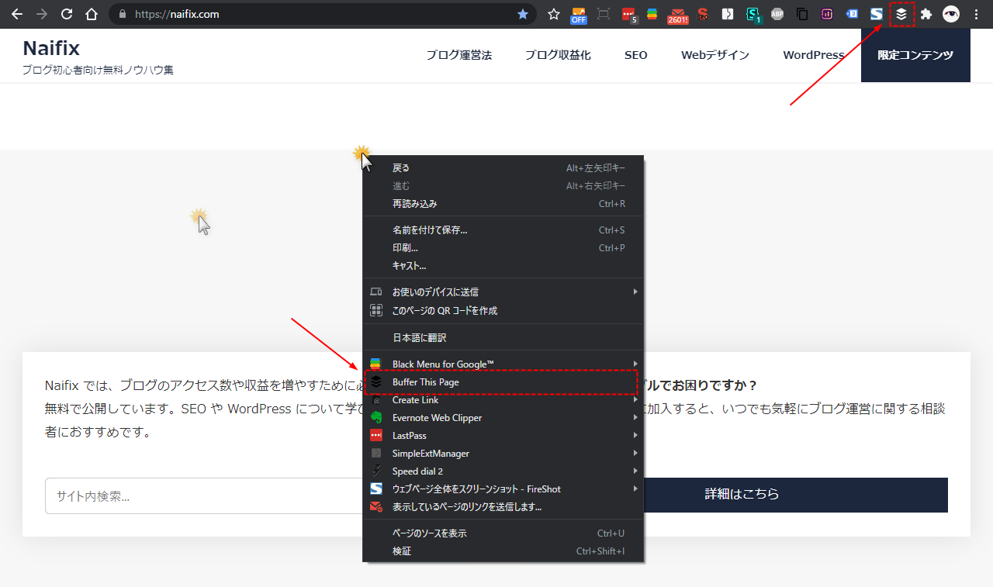Open the Gmail checker icon showing 26019
Viewport: 993px width, 587px height.
678,14
